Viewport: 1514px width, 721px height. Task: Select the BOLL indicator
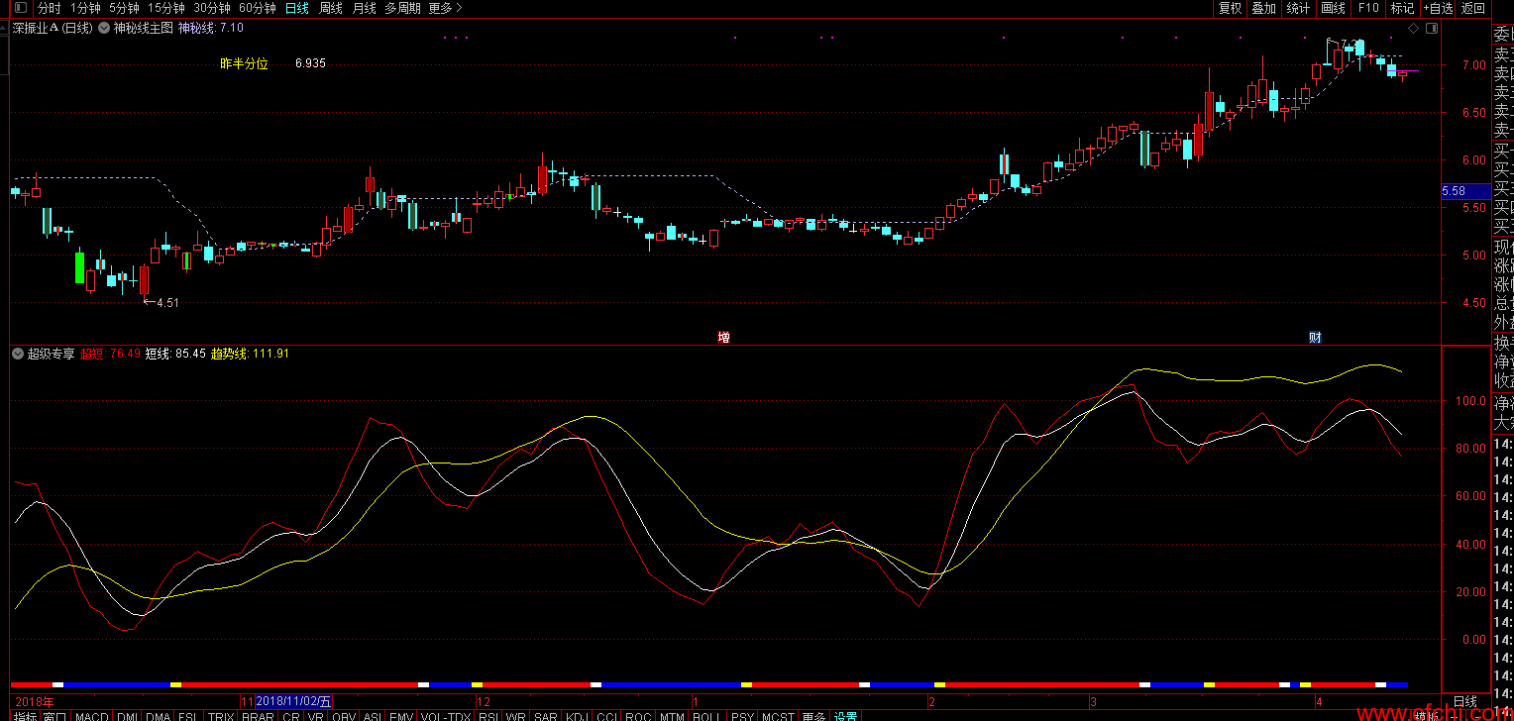706,716
